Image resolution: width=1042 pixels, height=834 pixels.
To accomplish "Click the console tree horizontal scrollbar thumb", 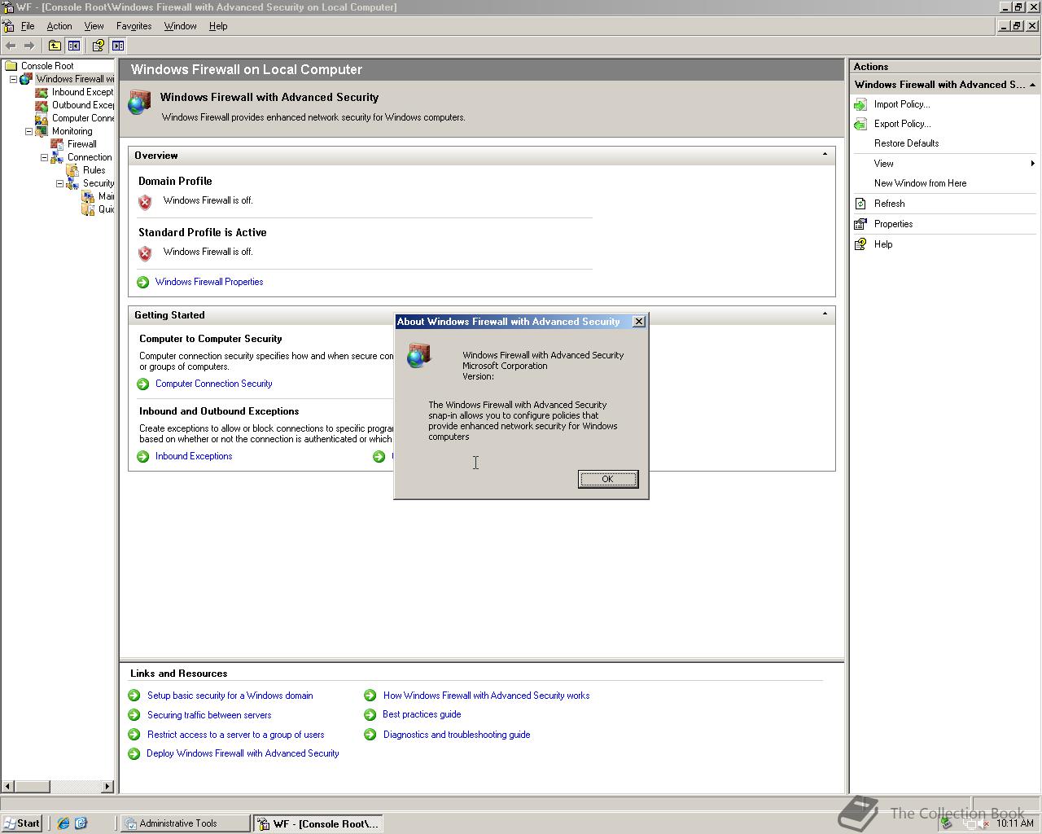I will click(x=32, y=786).
